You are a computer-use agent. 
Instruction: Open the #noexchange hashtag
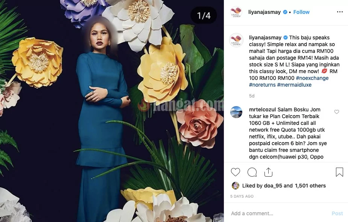[312, 78]
